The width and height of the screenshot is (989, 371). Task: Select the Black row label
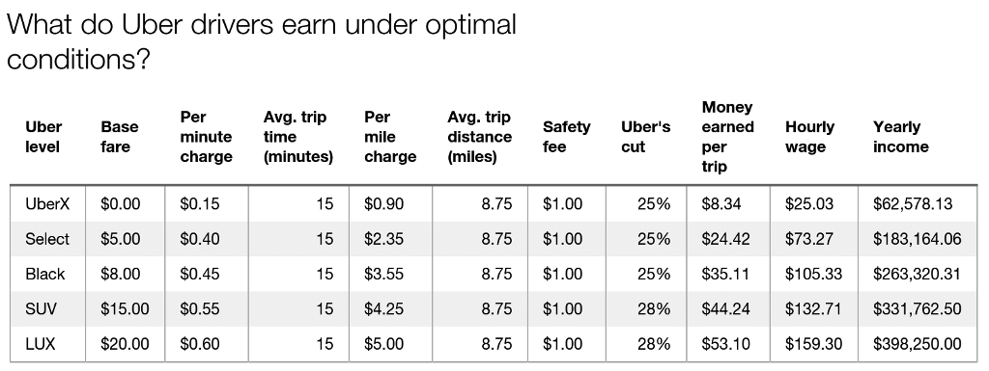pyautogui.click(x=44, y=275)
